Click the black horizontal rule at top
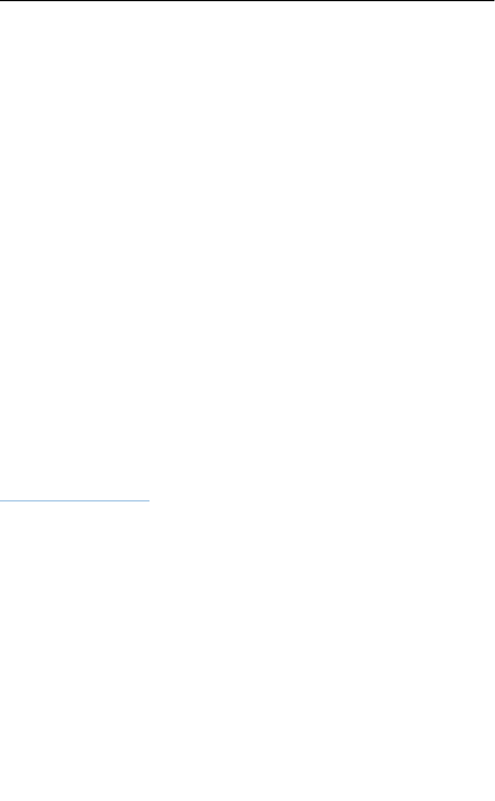495x801 pixels. tap(247, 1)
